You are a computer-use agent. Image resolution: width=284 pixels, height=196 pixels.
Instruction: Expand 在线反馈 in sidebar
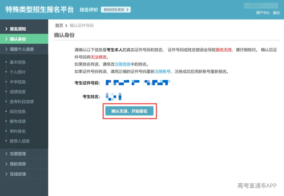24,174
